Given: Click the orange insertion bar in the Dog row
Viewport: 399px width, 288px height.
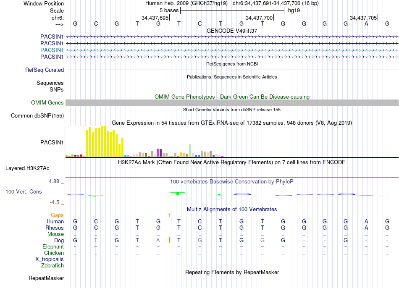Looking at the screenshot, I should (x=169, y=240).
